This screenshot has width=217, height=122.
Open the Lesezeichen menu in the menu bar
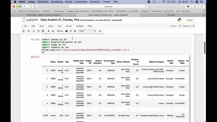(x=81, y=2)
